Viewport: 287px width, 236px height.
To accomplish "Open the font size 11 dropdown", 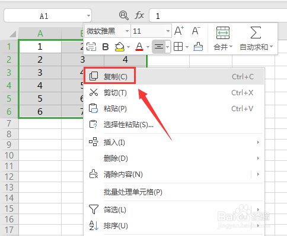I will click(x=168, y=31).
